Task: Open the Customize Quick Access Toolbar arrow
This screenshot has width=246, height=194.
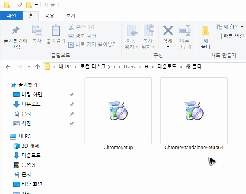Action: point(36,6)
